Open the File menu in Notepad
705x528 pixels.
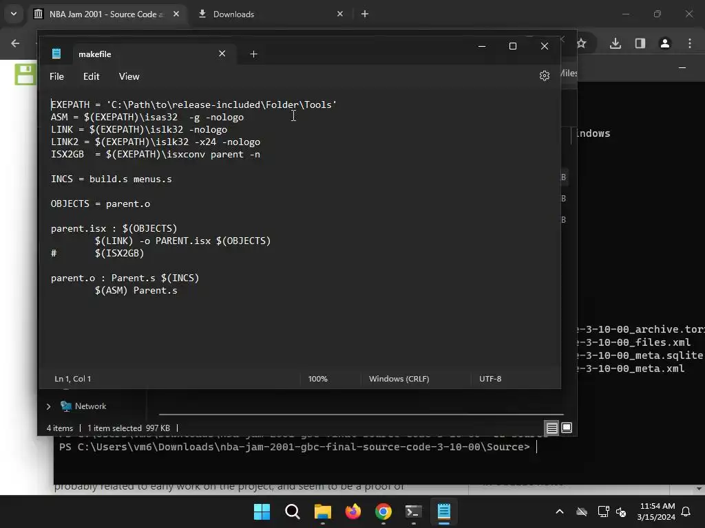[x=56, y=77]
